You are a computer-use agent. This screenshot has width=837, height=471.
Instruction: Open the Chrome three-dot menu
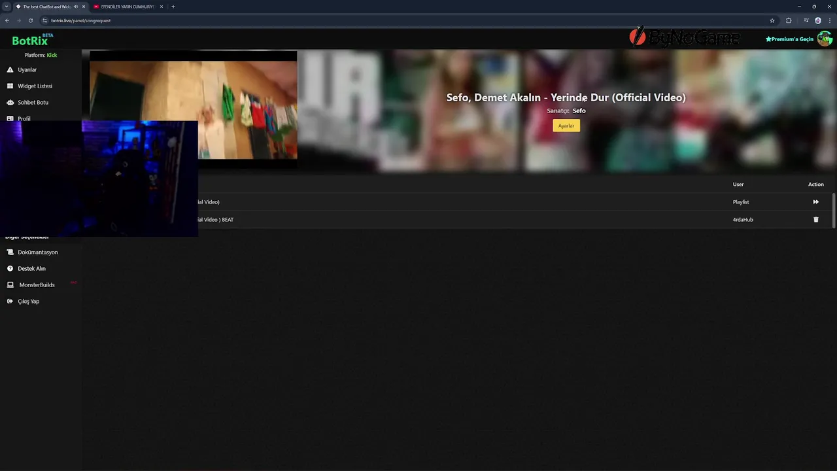[829, 20]
